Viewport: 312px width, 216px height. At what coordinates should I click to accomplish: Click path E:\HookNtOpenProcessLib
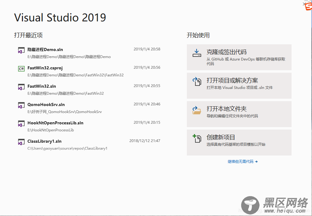tap(51, 130)
